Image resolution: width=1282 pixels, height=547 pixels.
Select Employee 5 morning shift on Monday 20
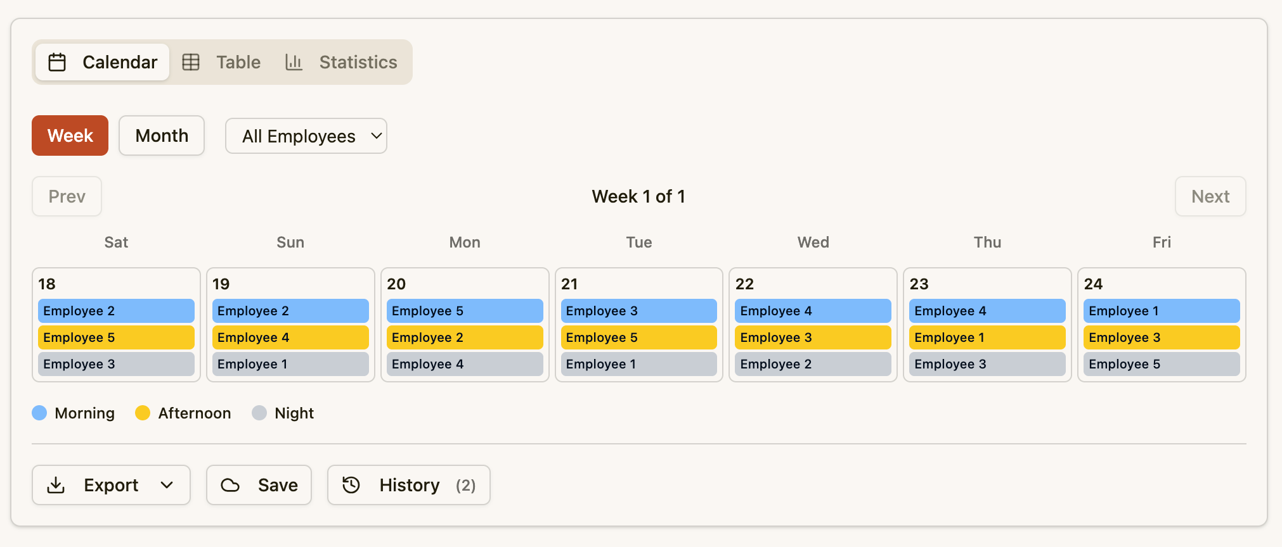pyautogui.click(x=465, y=310)
